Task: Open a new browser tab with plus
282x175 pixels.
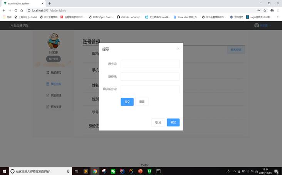Action: click(x=49, y=3)
